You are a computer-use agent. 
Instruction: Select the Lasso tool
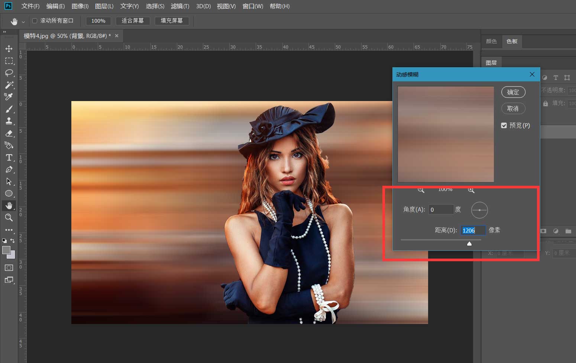[x=9, y=73]
